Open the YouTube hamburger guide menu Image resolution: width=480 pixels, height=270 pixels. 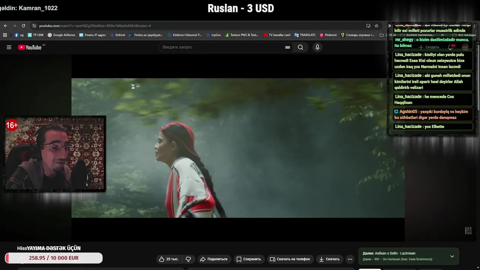[x=9, y=47]
